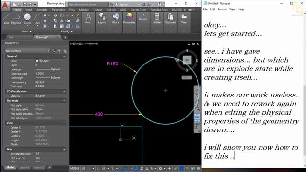Toggle MODEL space button in status bar
Screen dimensions: 306x172
[75, 168]
